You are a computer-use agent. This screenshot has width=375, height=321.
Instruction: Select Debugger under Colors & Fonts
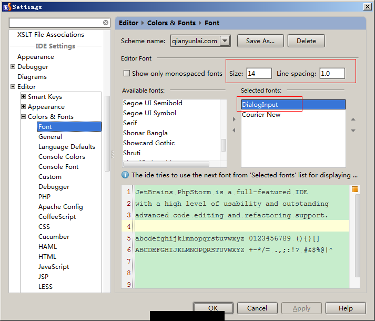[54, 187]
